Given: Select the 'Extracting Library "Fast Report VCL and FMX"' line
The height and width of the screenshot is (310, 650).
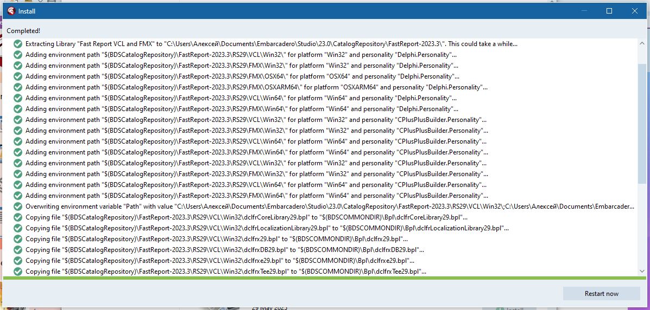Looking at the screenshot, I should point(272,44).
